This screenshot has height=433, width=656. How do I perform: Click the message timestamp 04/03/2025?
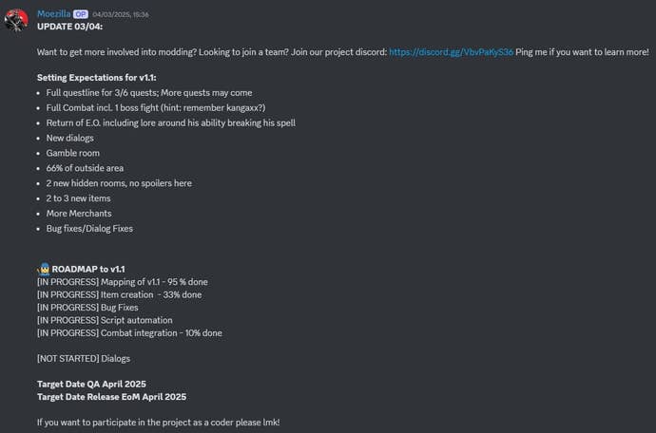point(121,15)
